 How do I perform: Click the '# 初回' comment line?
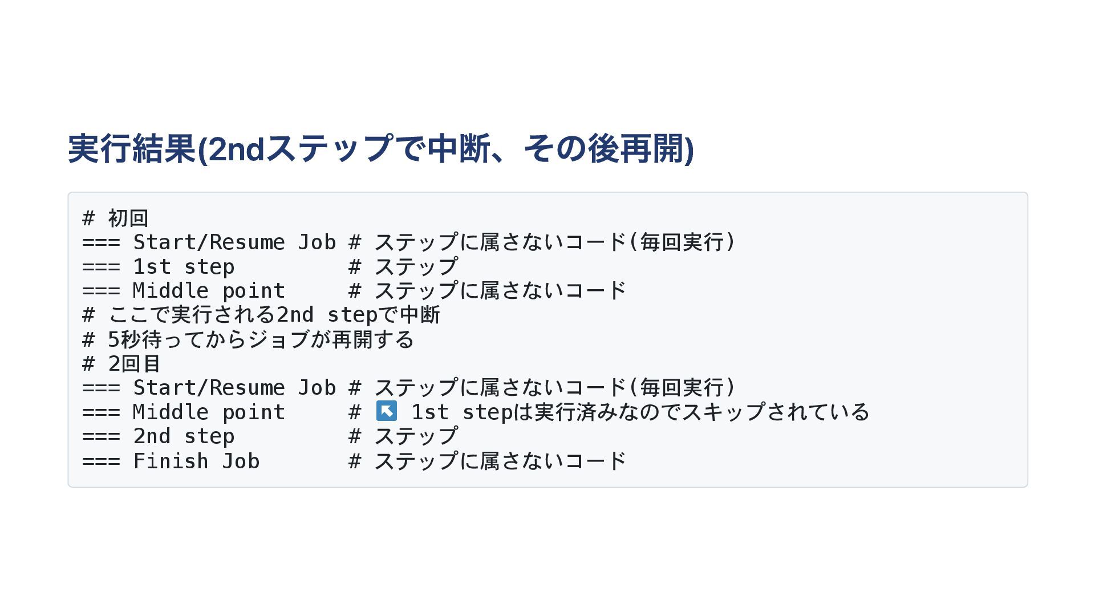[x=115, y=218]
